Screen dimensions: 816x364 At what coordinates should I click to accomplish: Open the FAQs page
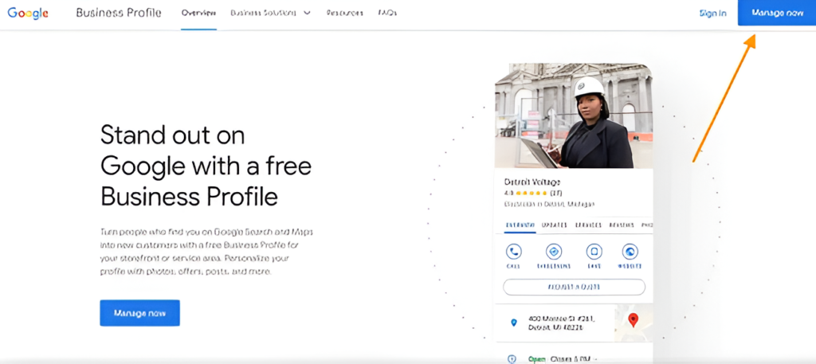tap(386, 14)
